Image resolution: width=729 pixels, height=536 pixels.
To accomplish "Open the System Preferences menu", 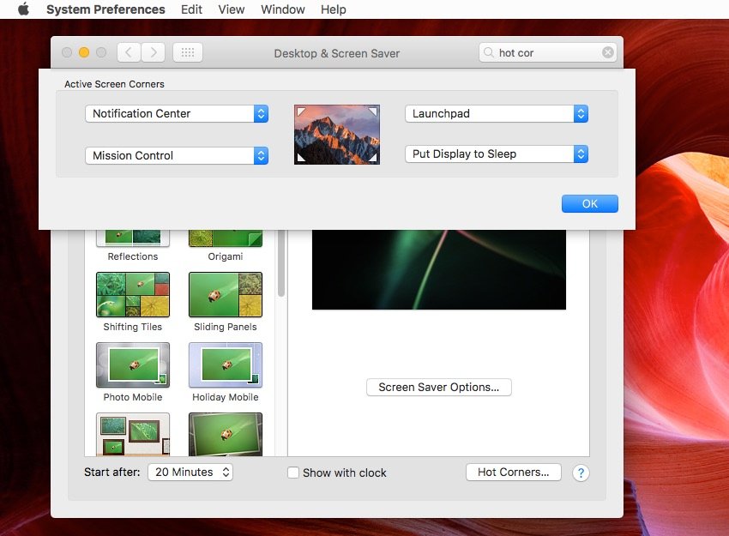I will [105, 9].
